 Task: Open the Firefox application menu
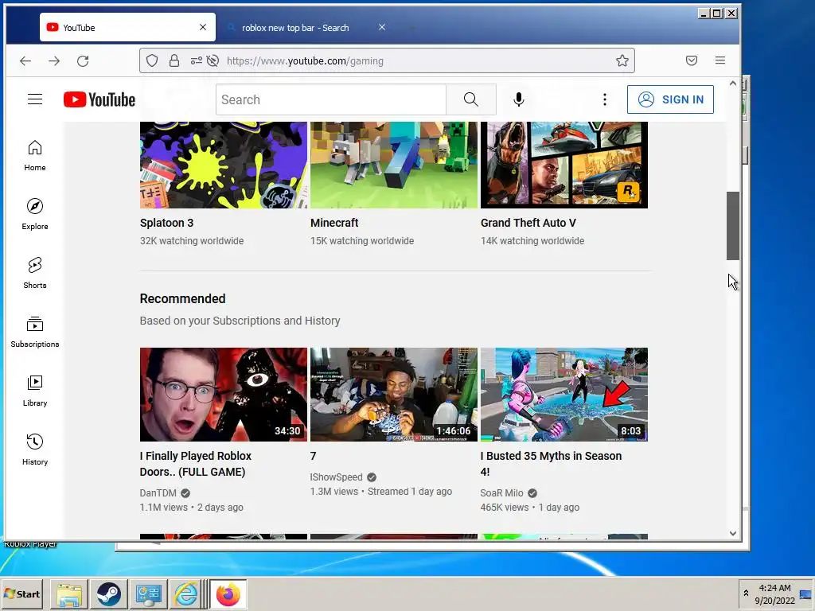pyautogui.click(x=719, y=60)
